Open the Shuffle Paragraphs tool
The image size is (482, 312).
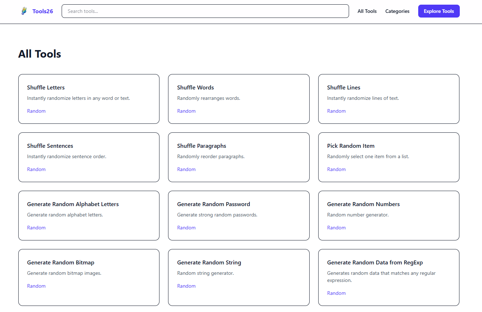(201, 146)
